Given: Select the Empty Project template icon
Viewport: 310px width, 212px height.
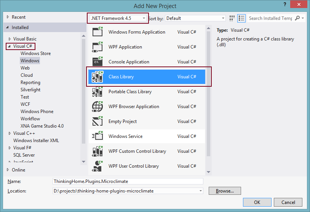Looking at the screenshot, I should pos(97,121).
